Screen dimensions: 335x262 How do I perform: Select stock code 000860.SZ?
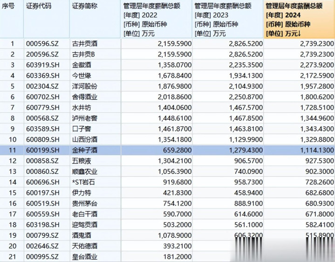click(x=42, y=172)
